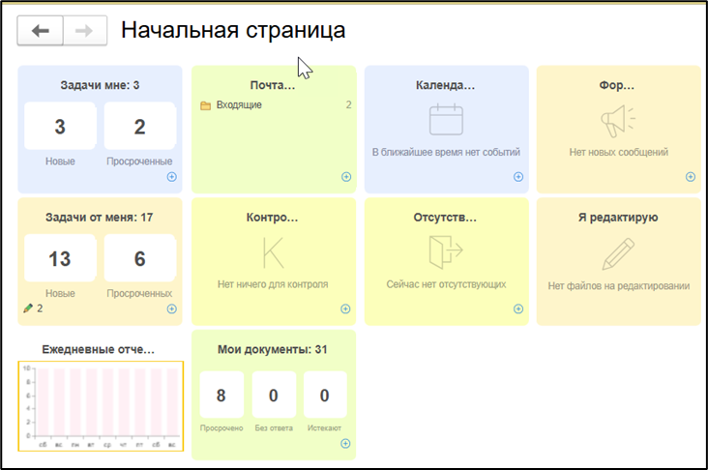
Task: Click the green pencil icon with count 2
Action: pyautogui.click(x=28, y=308)
